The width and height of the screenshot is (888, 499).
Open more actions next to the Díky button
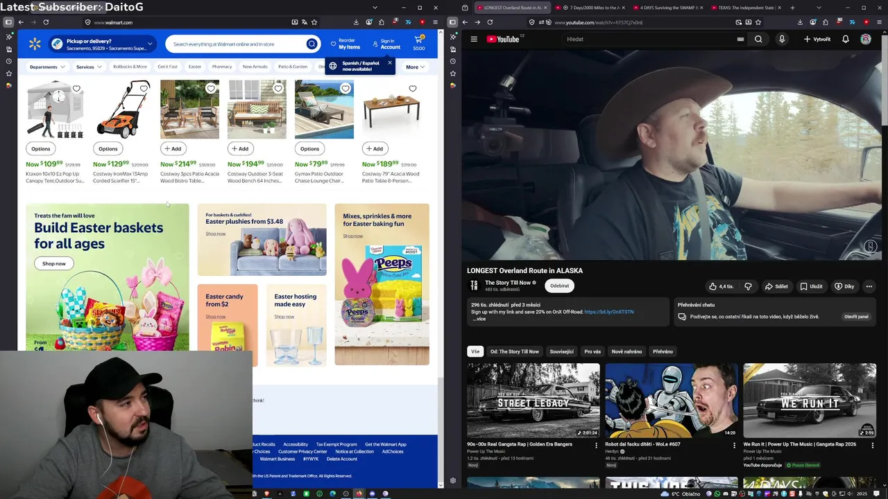point(869,286)
